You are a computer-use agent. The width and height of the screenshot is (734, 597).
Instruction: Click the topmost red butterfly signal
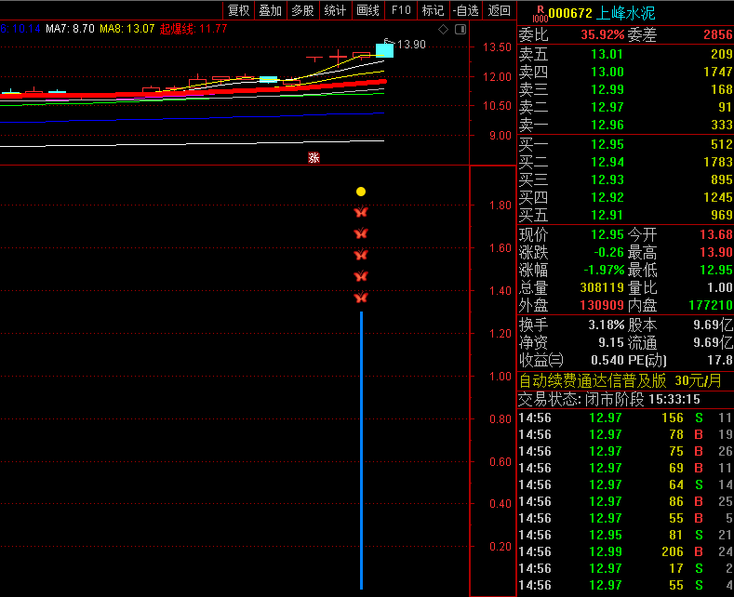click(x=361, y=213)
